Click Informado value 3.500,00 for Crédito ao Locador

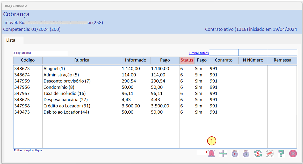tap(131, 106)
